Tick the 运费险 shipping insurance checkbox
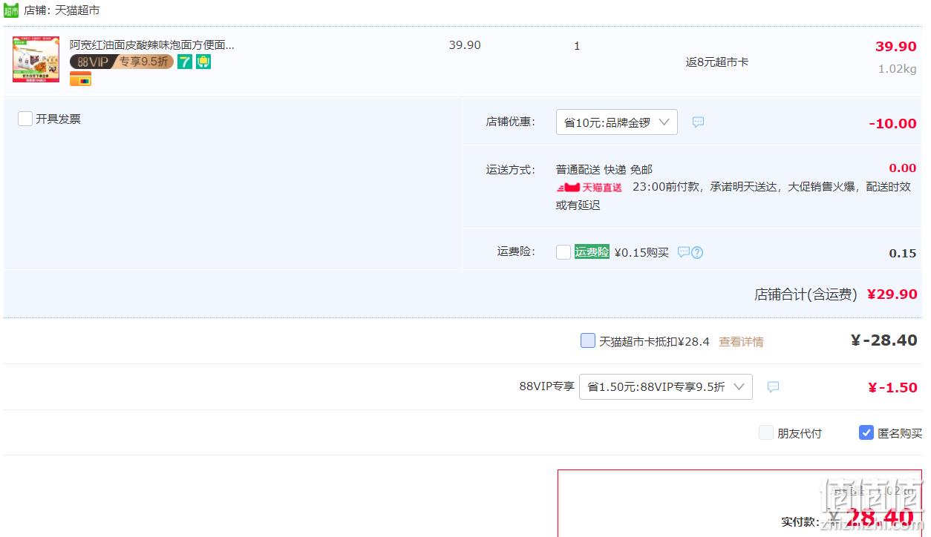 coord(563,252)
